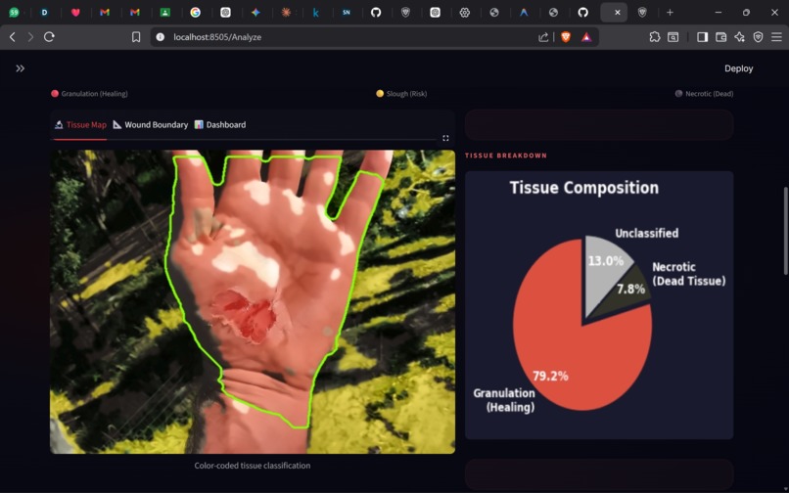Image resolution: width=789 pixels, height=493 pixels.
Task: Toggle the browser sidebar panel
Action: [x=703, y=37]
